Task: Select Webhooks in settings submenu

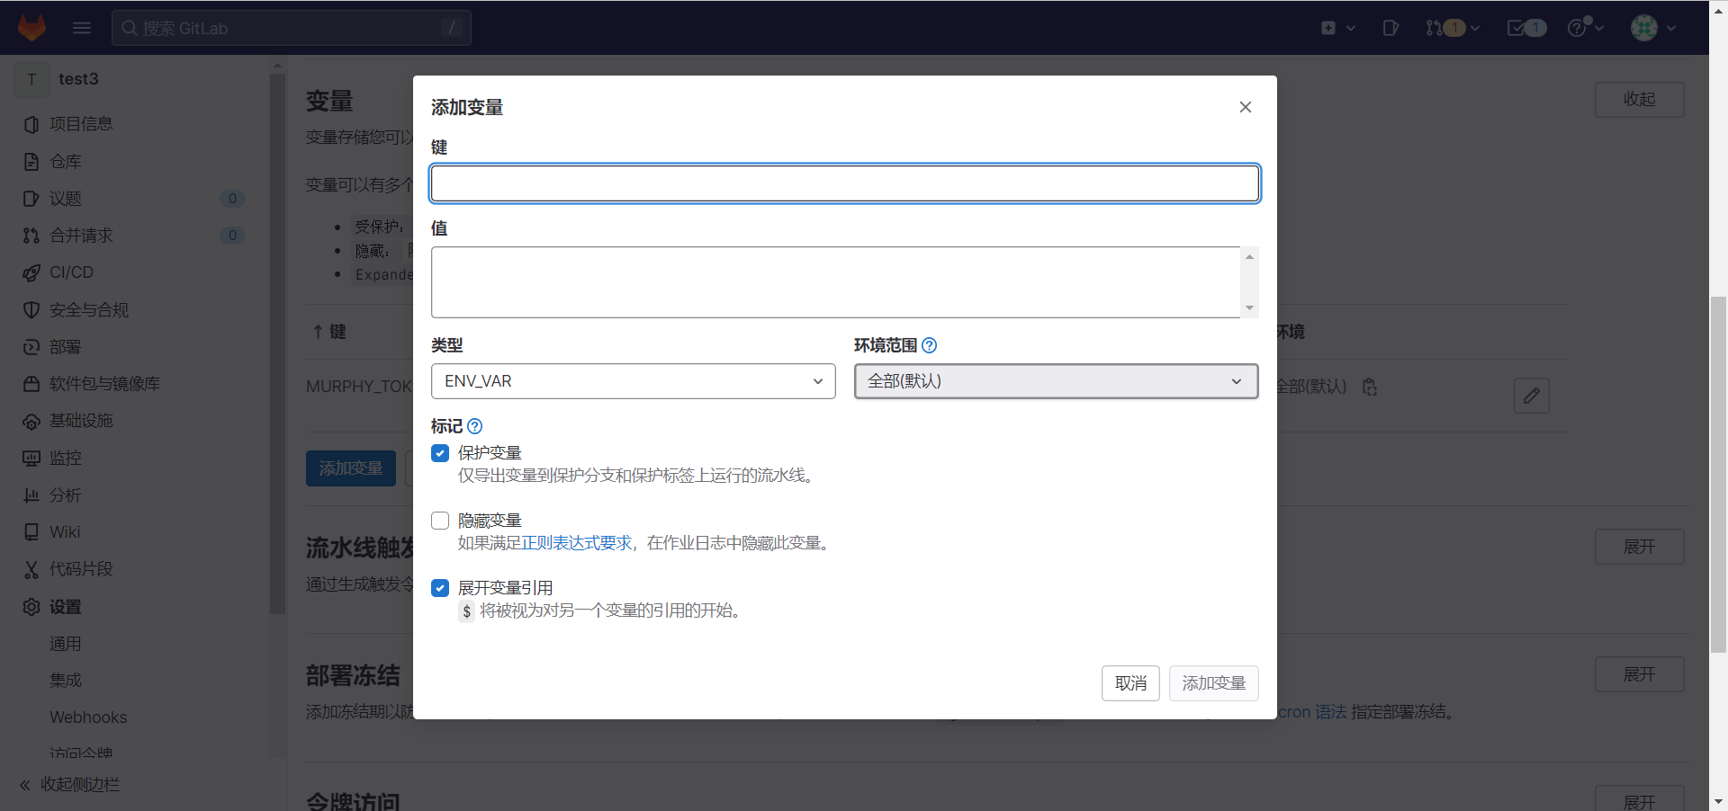Action: coord(88,717)
